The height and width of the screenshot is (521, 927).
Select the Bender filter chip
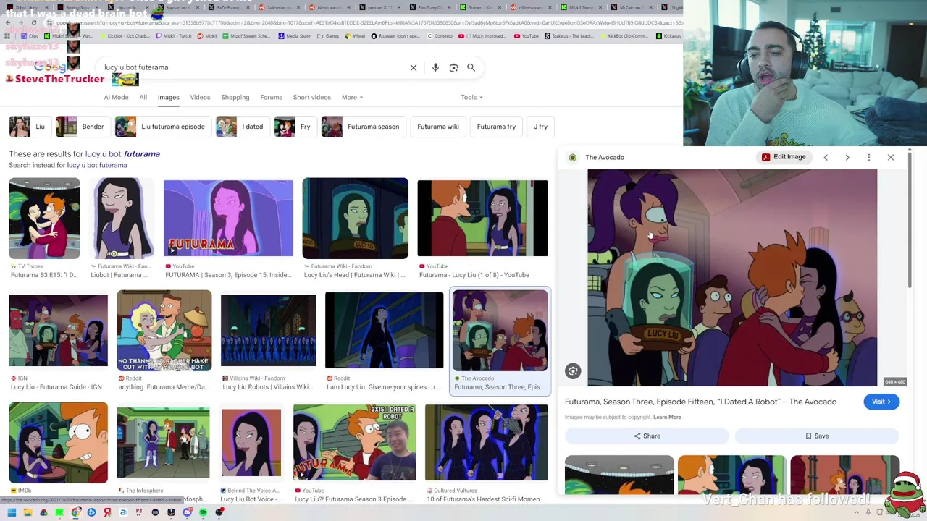83,127
